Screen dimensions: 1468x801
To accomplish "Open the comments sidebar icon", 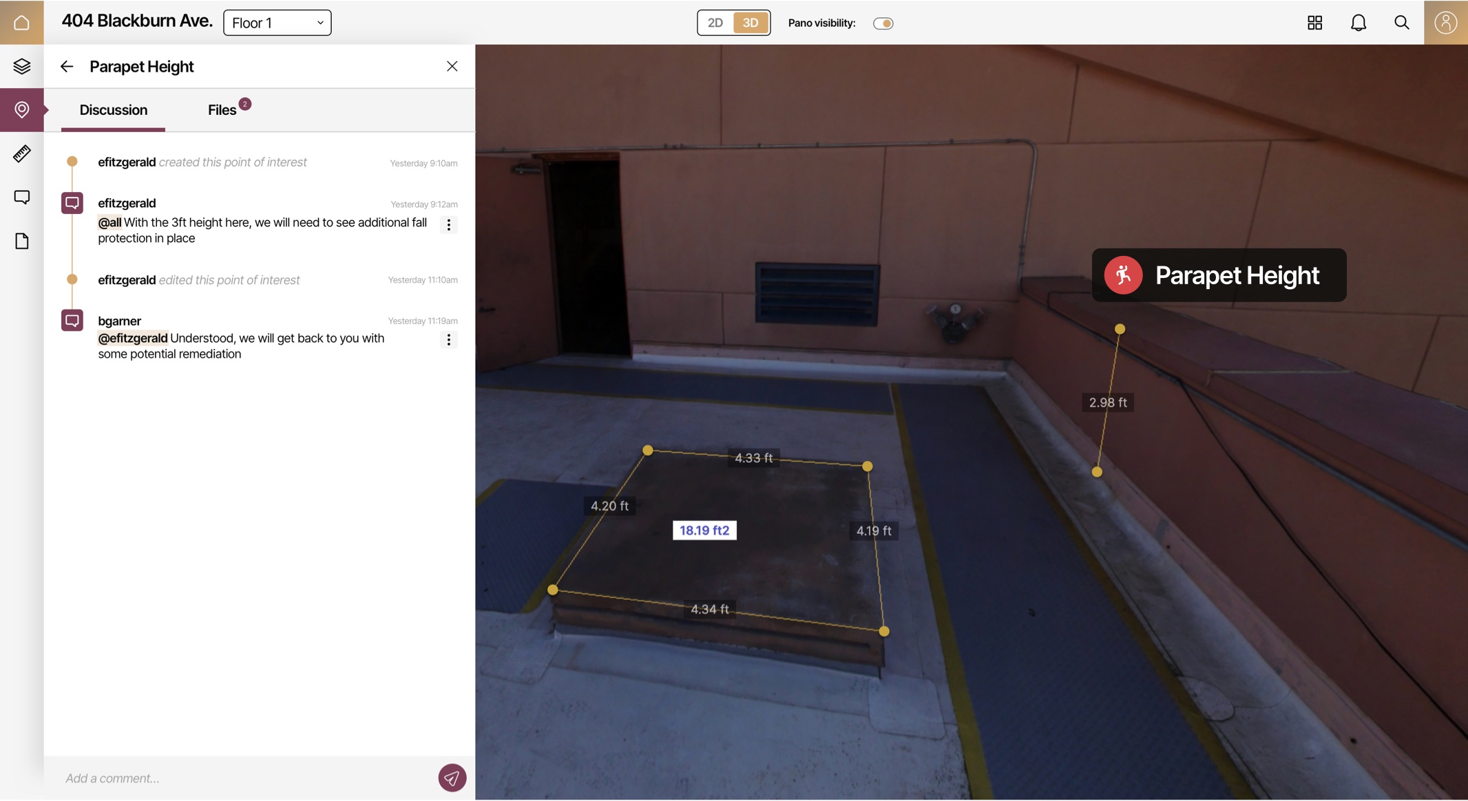I will pyautogui.click(x=21, y=197).
